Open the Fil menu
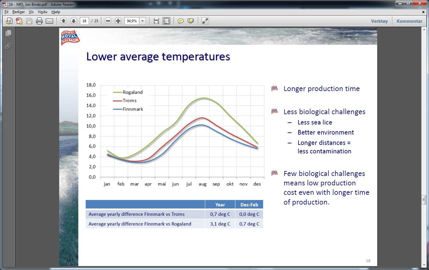Image resolution: width=429 pixels, height=270 pixels. click(x=6, y=12)
